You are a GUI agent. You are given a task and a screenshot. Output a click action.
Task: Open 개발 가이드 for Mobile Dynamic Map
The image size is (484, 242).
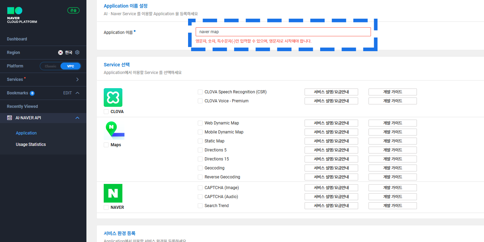pos(393,132)
